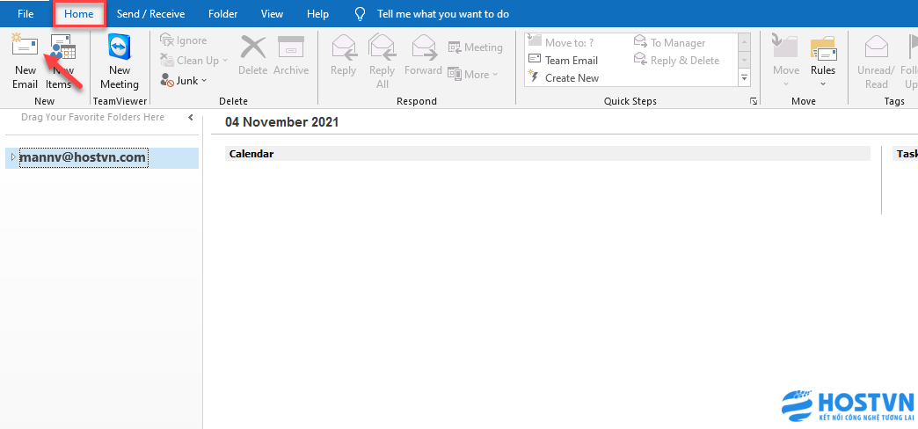The width and height of the screenshot is (918, 429).
Task: Open the More respond options dropdown
Action: coord(472,75)
